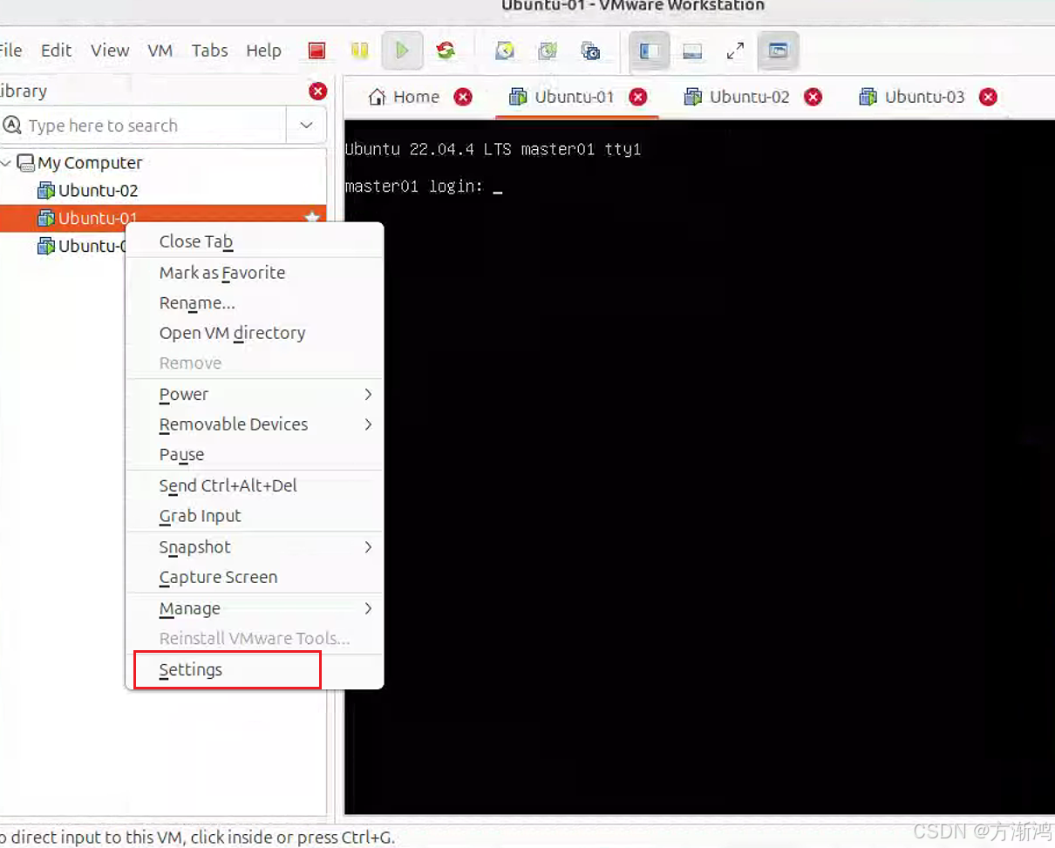This screenshot has height=848, width=1055.
Task: Choose Mark as Favorite
Action: point(255,273)
